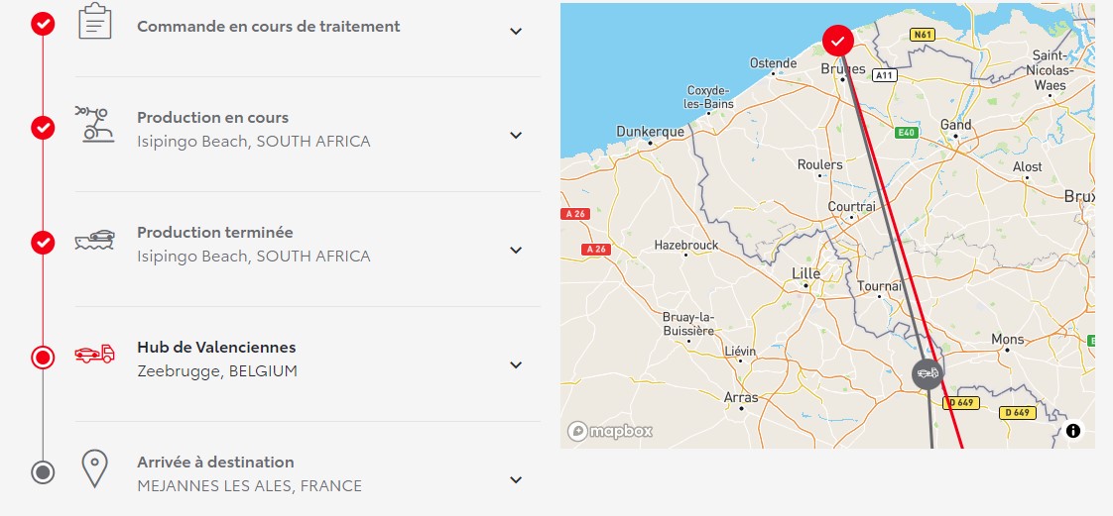This screenshot has height=516, width=1113.
Task: Click the red checkmark marker near Bruges
Action: (838, 41)
